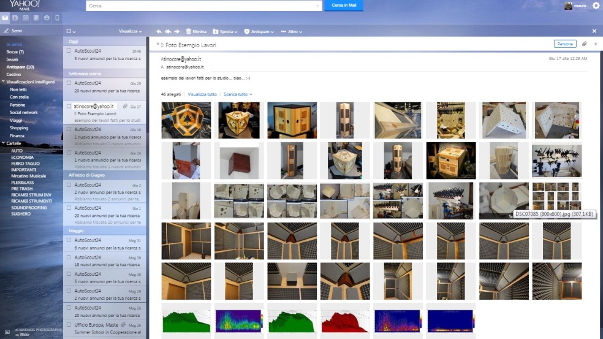Open the mobile phone icon
Viewport: 603px width, 339px height.
57,18
